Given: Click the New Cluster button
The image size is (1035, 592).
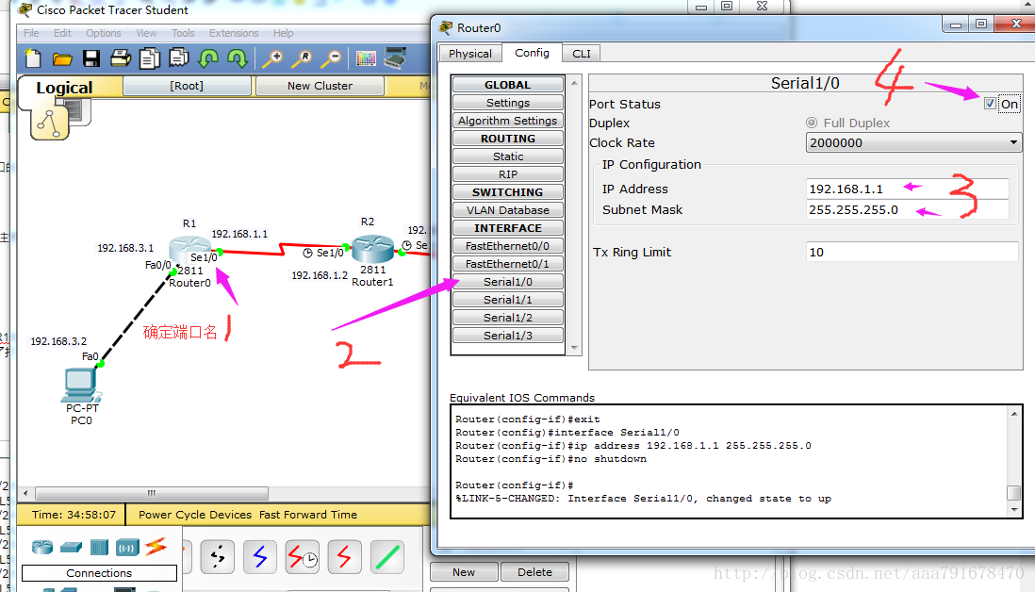Looking at the screenshot, I should coord(320,86).
